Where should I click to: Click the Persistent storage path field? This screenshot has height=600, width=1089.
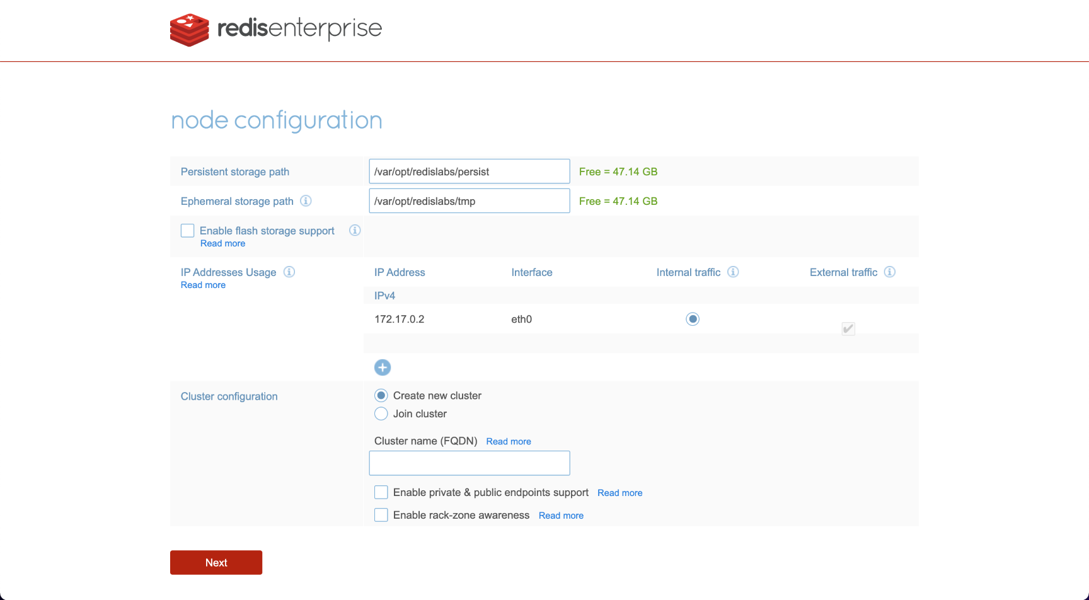tap(470, 171)
